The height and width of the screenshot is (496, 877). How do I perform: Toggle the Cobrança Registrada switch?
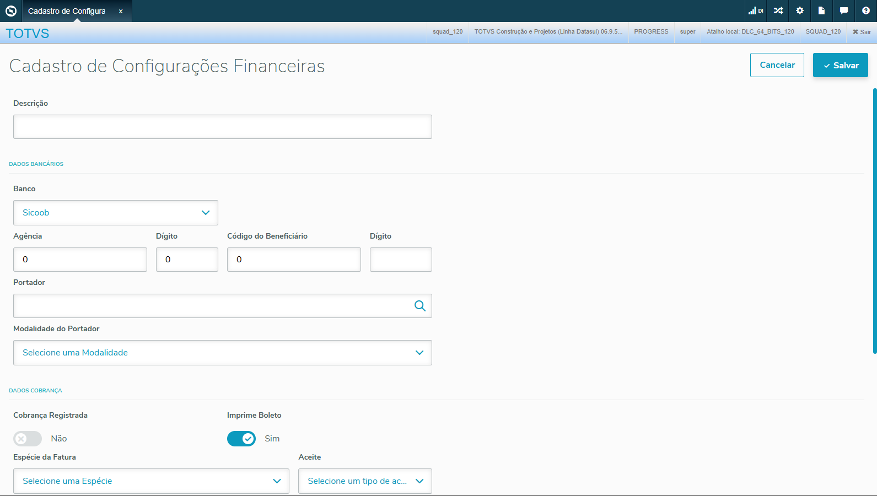pos(28,439)
